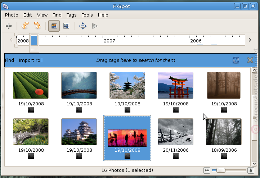Viewport: 260px width, 178px height.
Task: Click the 20/11/2006 date label
Action: coord(176,150)
